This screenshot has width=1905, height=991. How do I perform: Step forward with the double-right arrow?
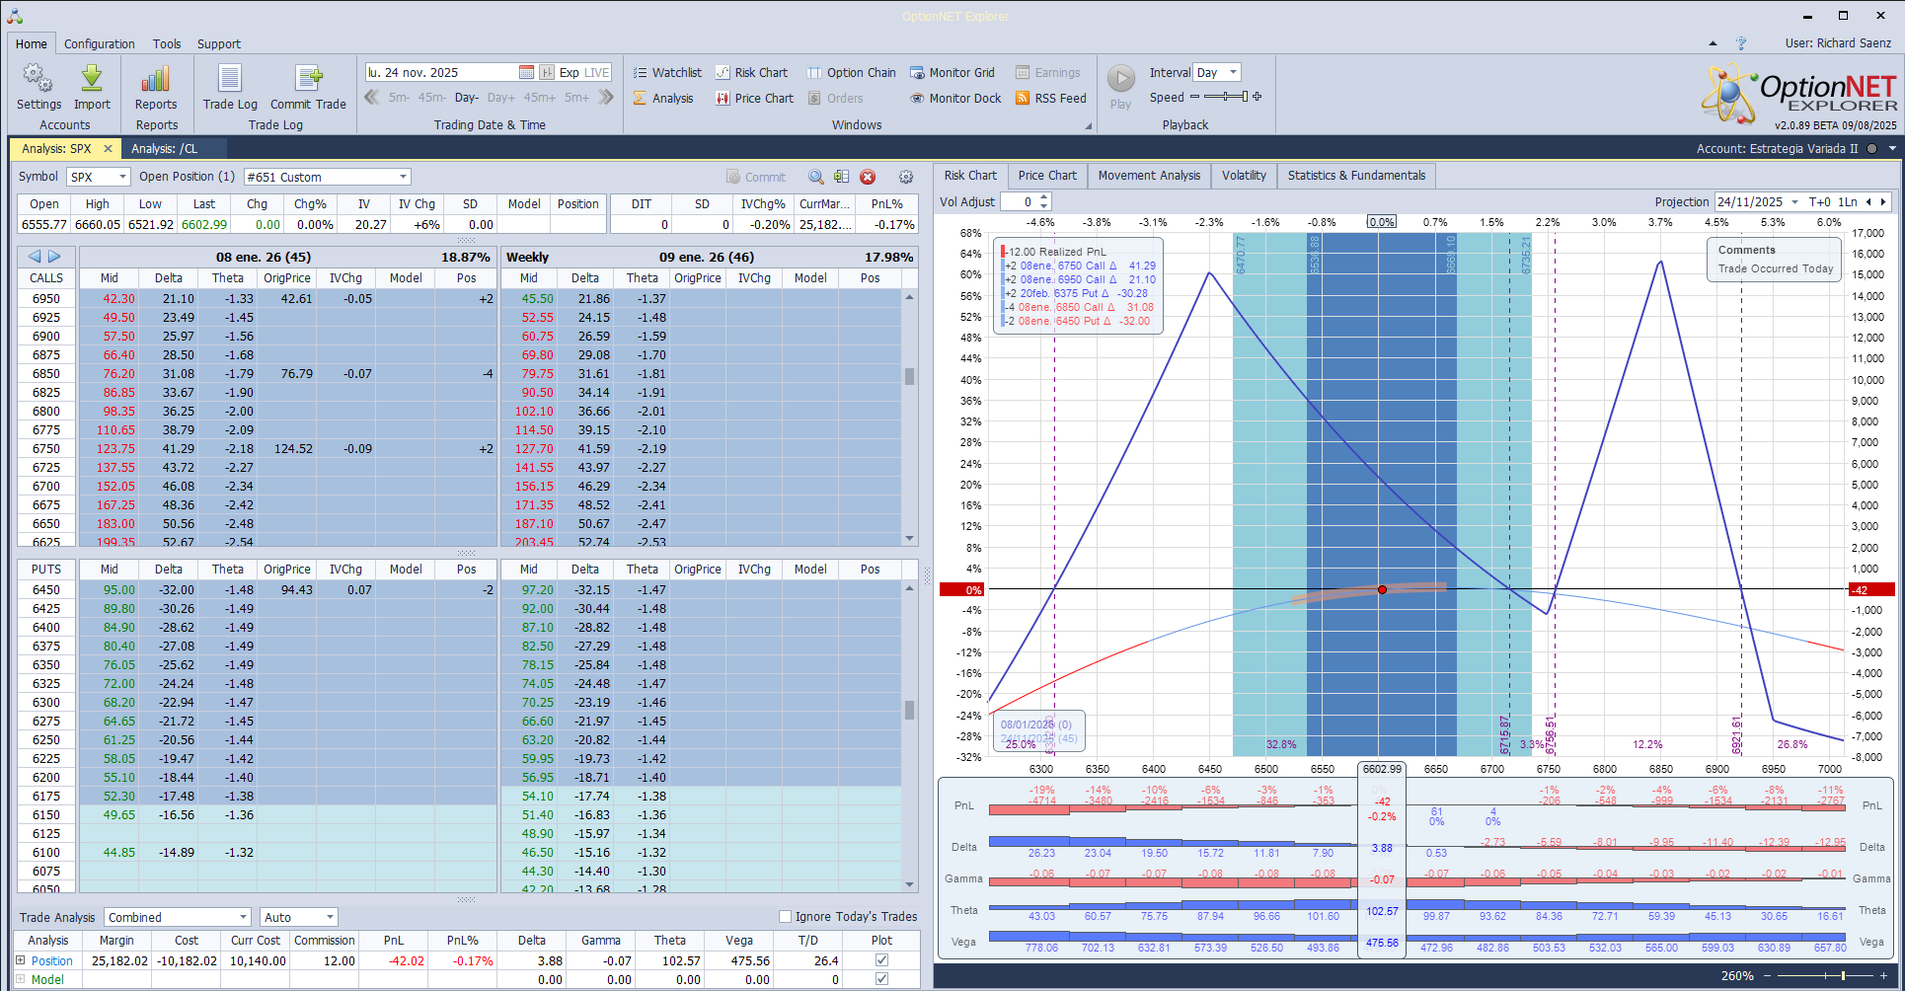click(x=606, y=97)
